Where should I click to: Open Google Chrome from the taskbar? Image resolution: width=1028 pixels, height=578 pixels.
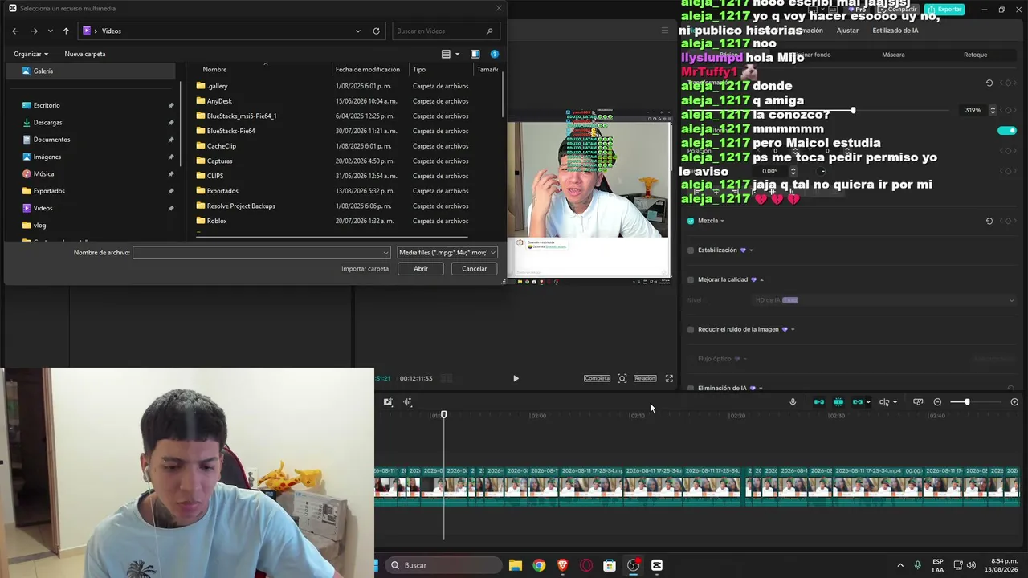coord(539,565)
